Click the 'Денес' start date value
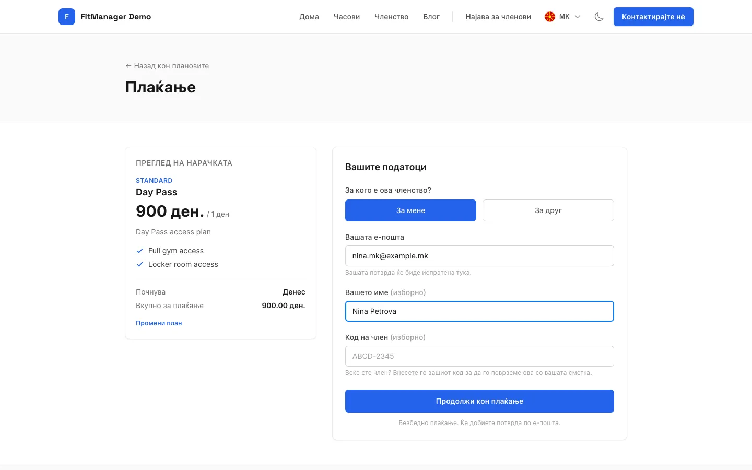 pos(294,292)
